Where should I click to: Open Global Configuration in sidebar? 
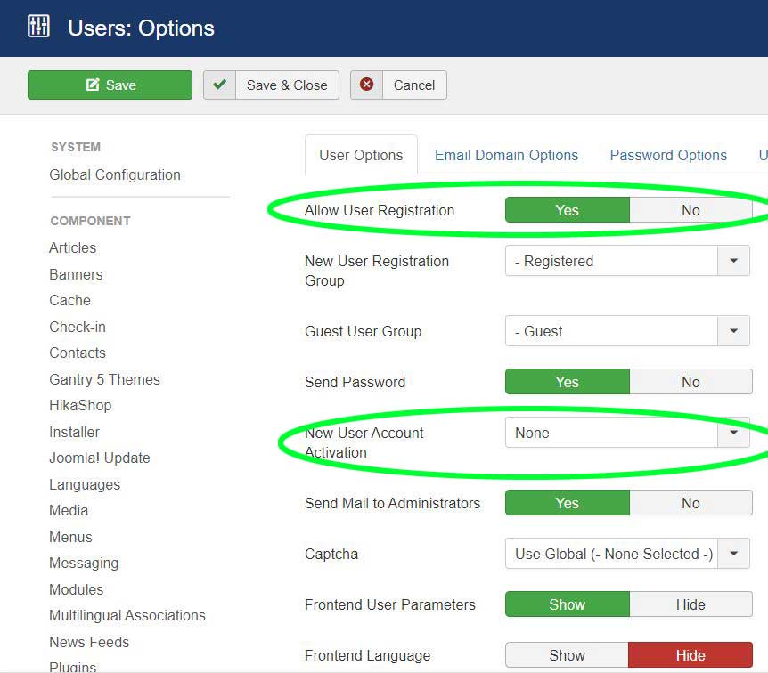[115, 174]
